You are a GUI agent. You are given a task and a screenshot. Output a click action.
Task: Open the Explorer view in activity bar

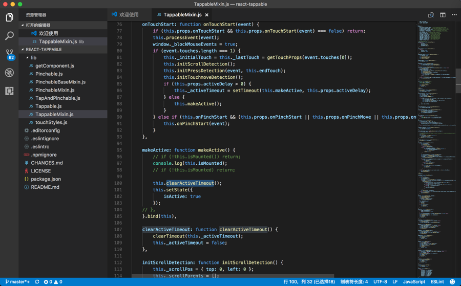point(9,18)
